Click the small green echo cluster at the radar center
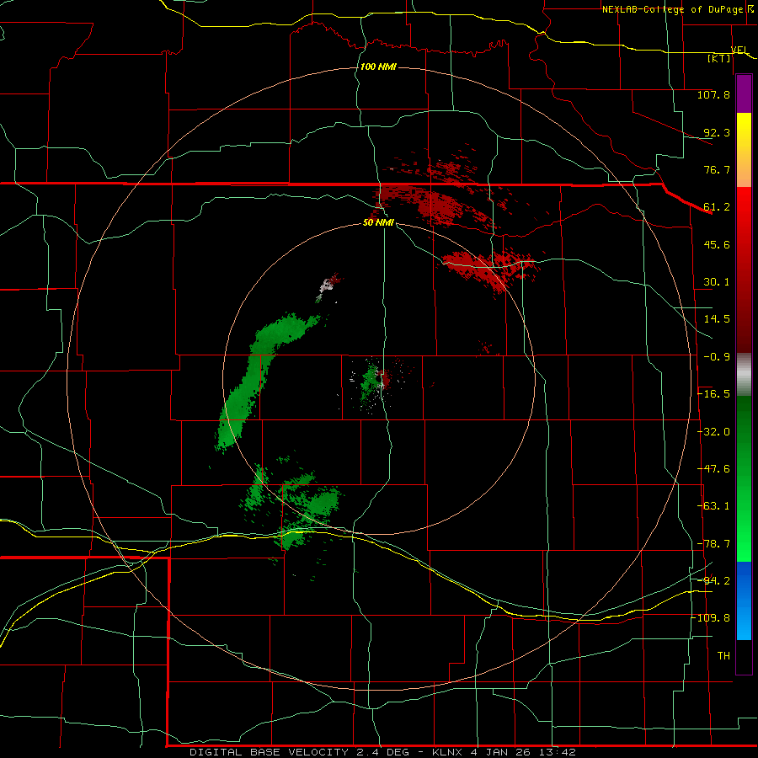758x758 pixels. (x=371, y=382)
